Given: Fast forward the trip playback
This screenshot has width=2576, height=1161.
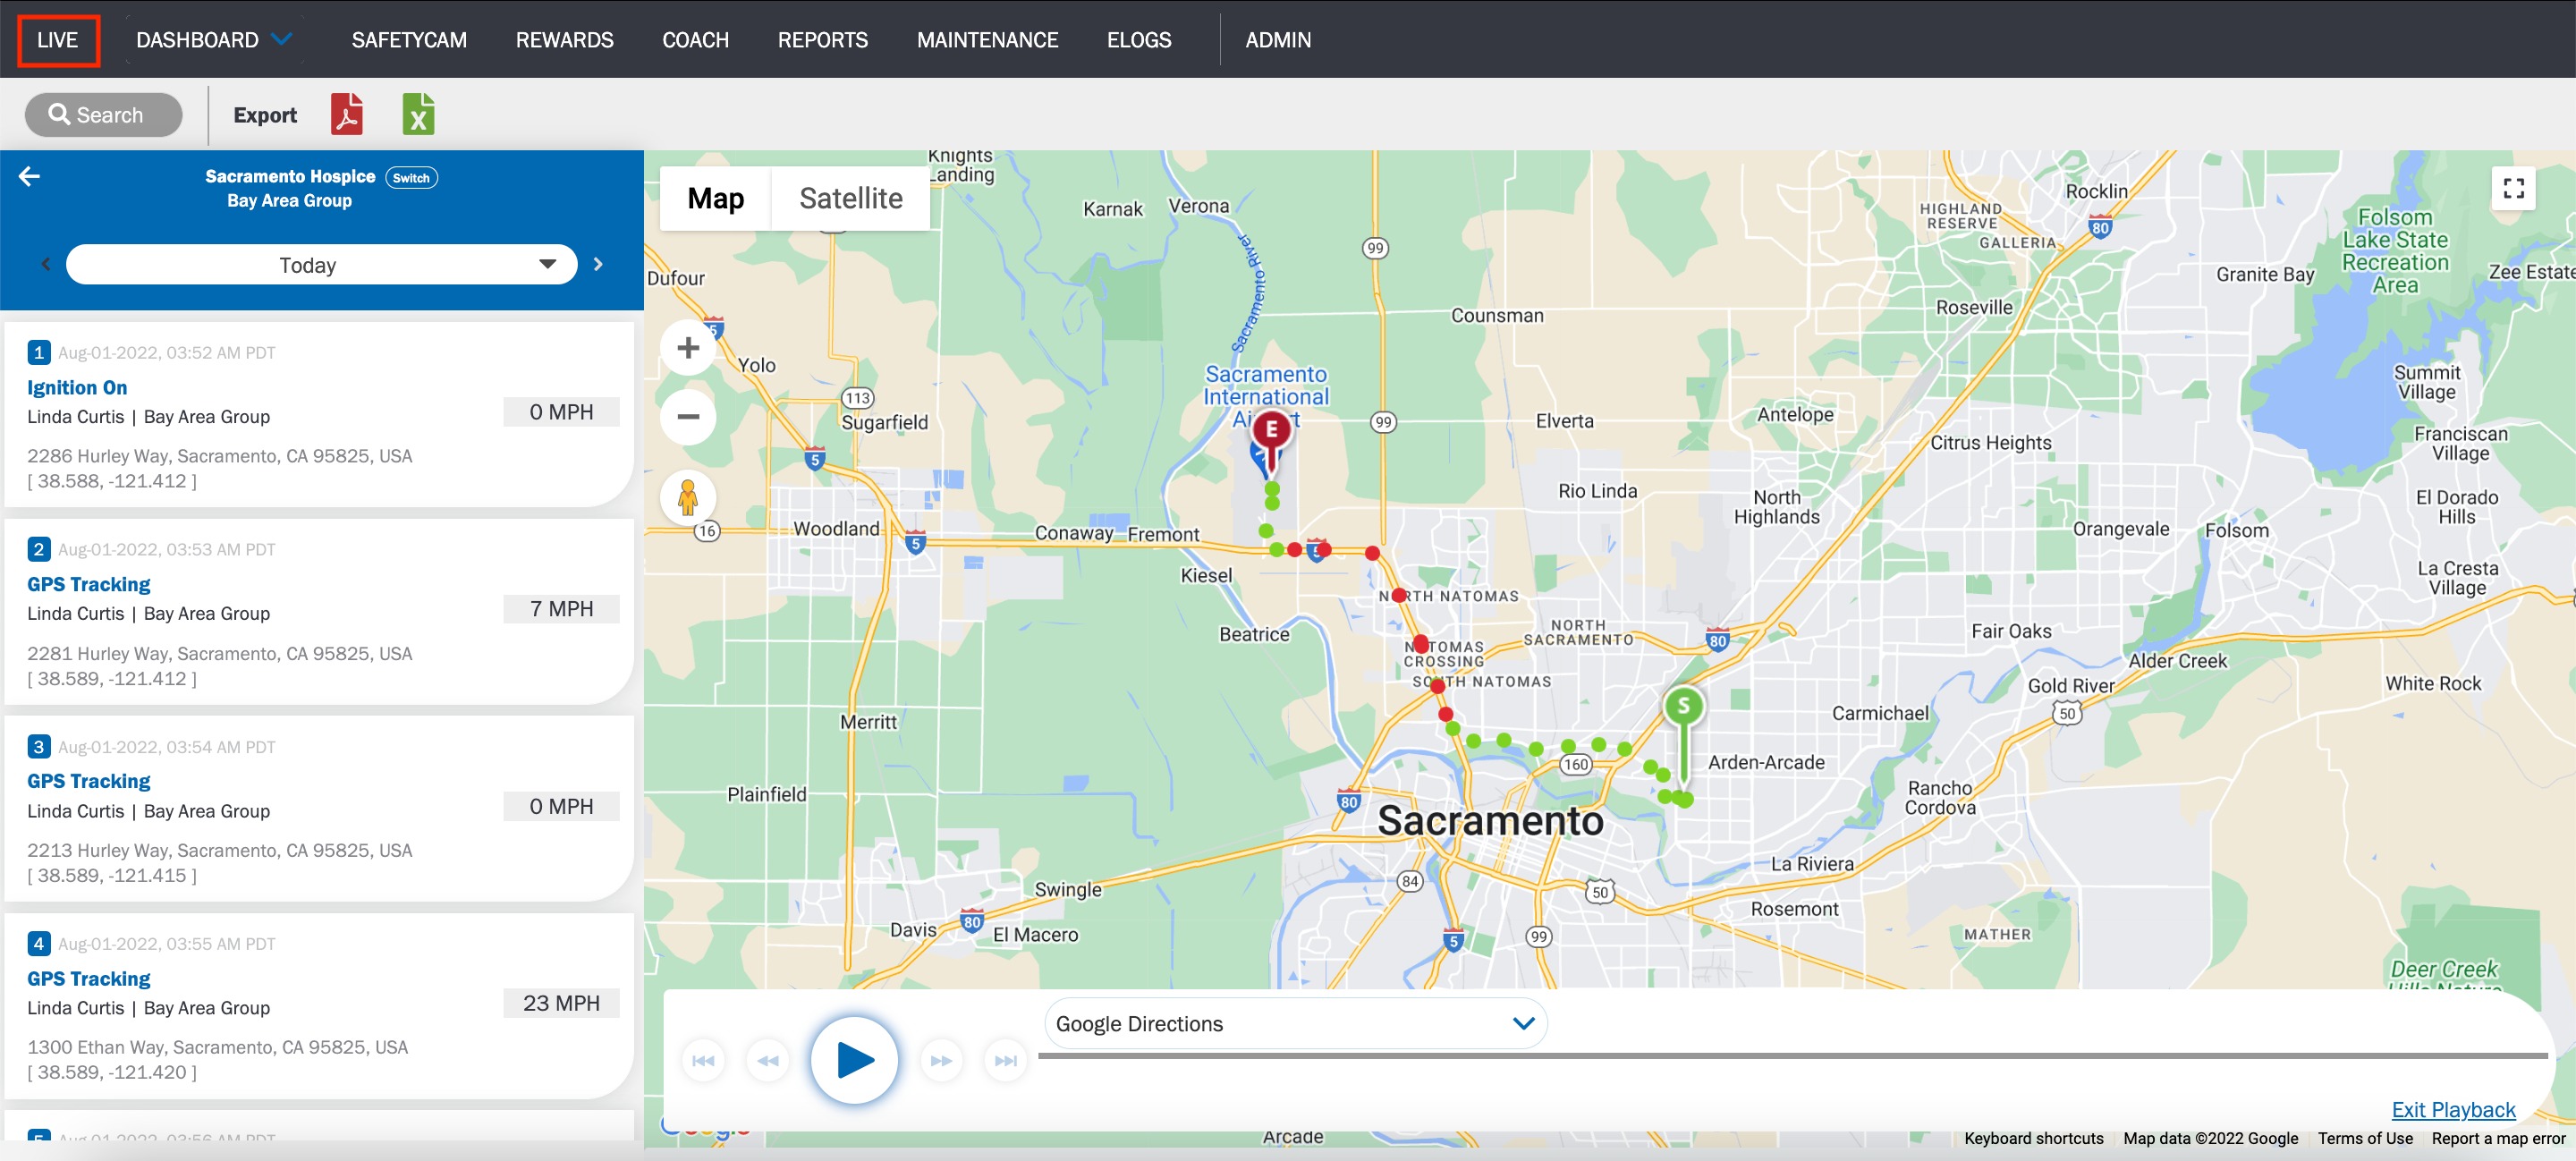Looking at the screenshot, I should [x=941, y=1061].
